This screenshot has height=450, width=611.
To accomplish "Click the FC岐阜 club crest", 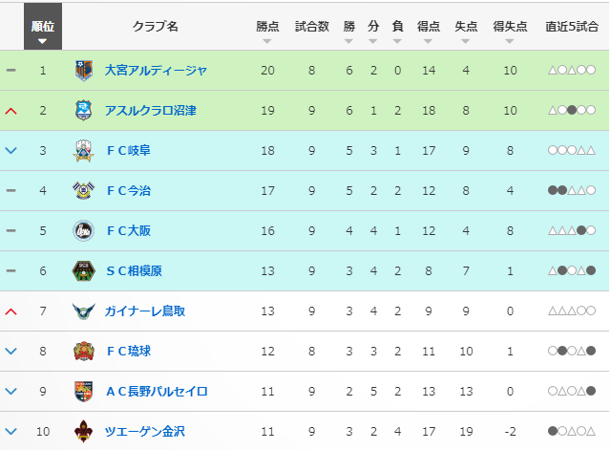I will [83, 151].
